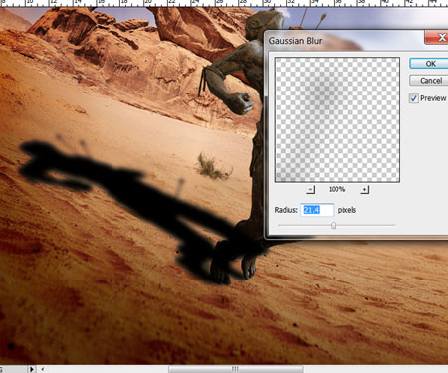
Task: Click the horizontal ruler at top
Action: click(x=224, y=3)
